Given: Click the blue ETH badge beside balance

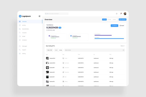Looking at the screenshot, I should pyautogui.click(x=60, y=28).
